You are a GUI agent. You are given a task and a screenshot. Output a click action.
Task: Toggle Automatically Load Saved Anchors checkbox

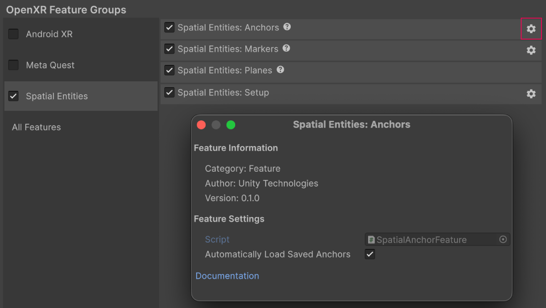370,254
